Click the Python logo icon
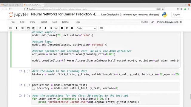 [165, 15]
